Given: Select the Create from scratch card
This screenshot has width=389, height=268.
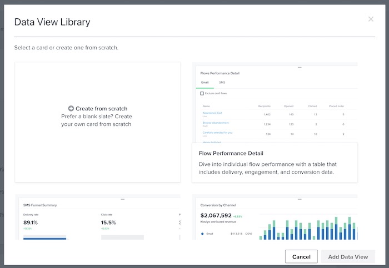Looking at the screenshot, I should 98,122.
